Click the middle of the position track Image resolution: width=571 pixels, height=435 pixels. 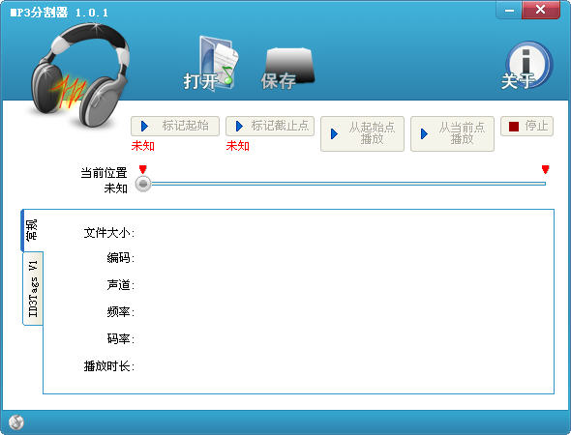click(x=348, y=184)
